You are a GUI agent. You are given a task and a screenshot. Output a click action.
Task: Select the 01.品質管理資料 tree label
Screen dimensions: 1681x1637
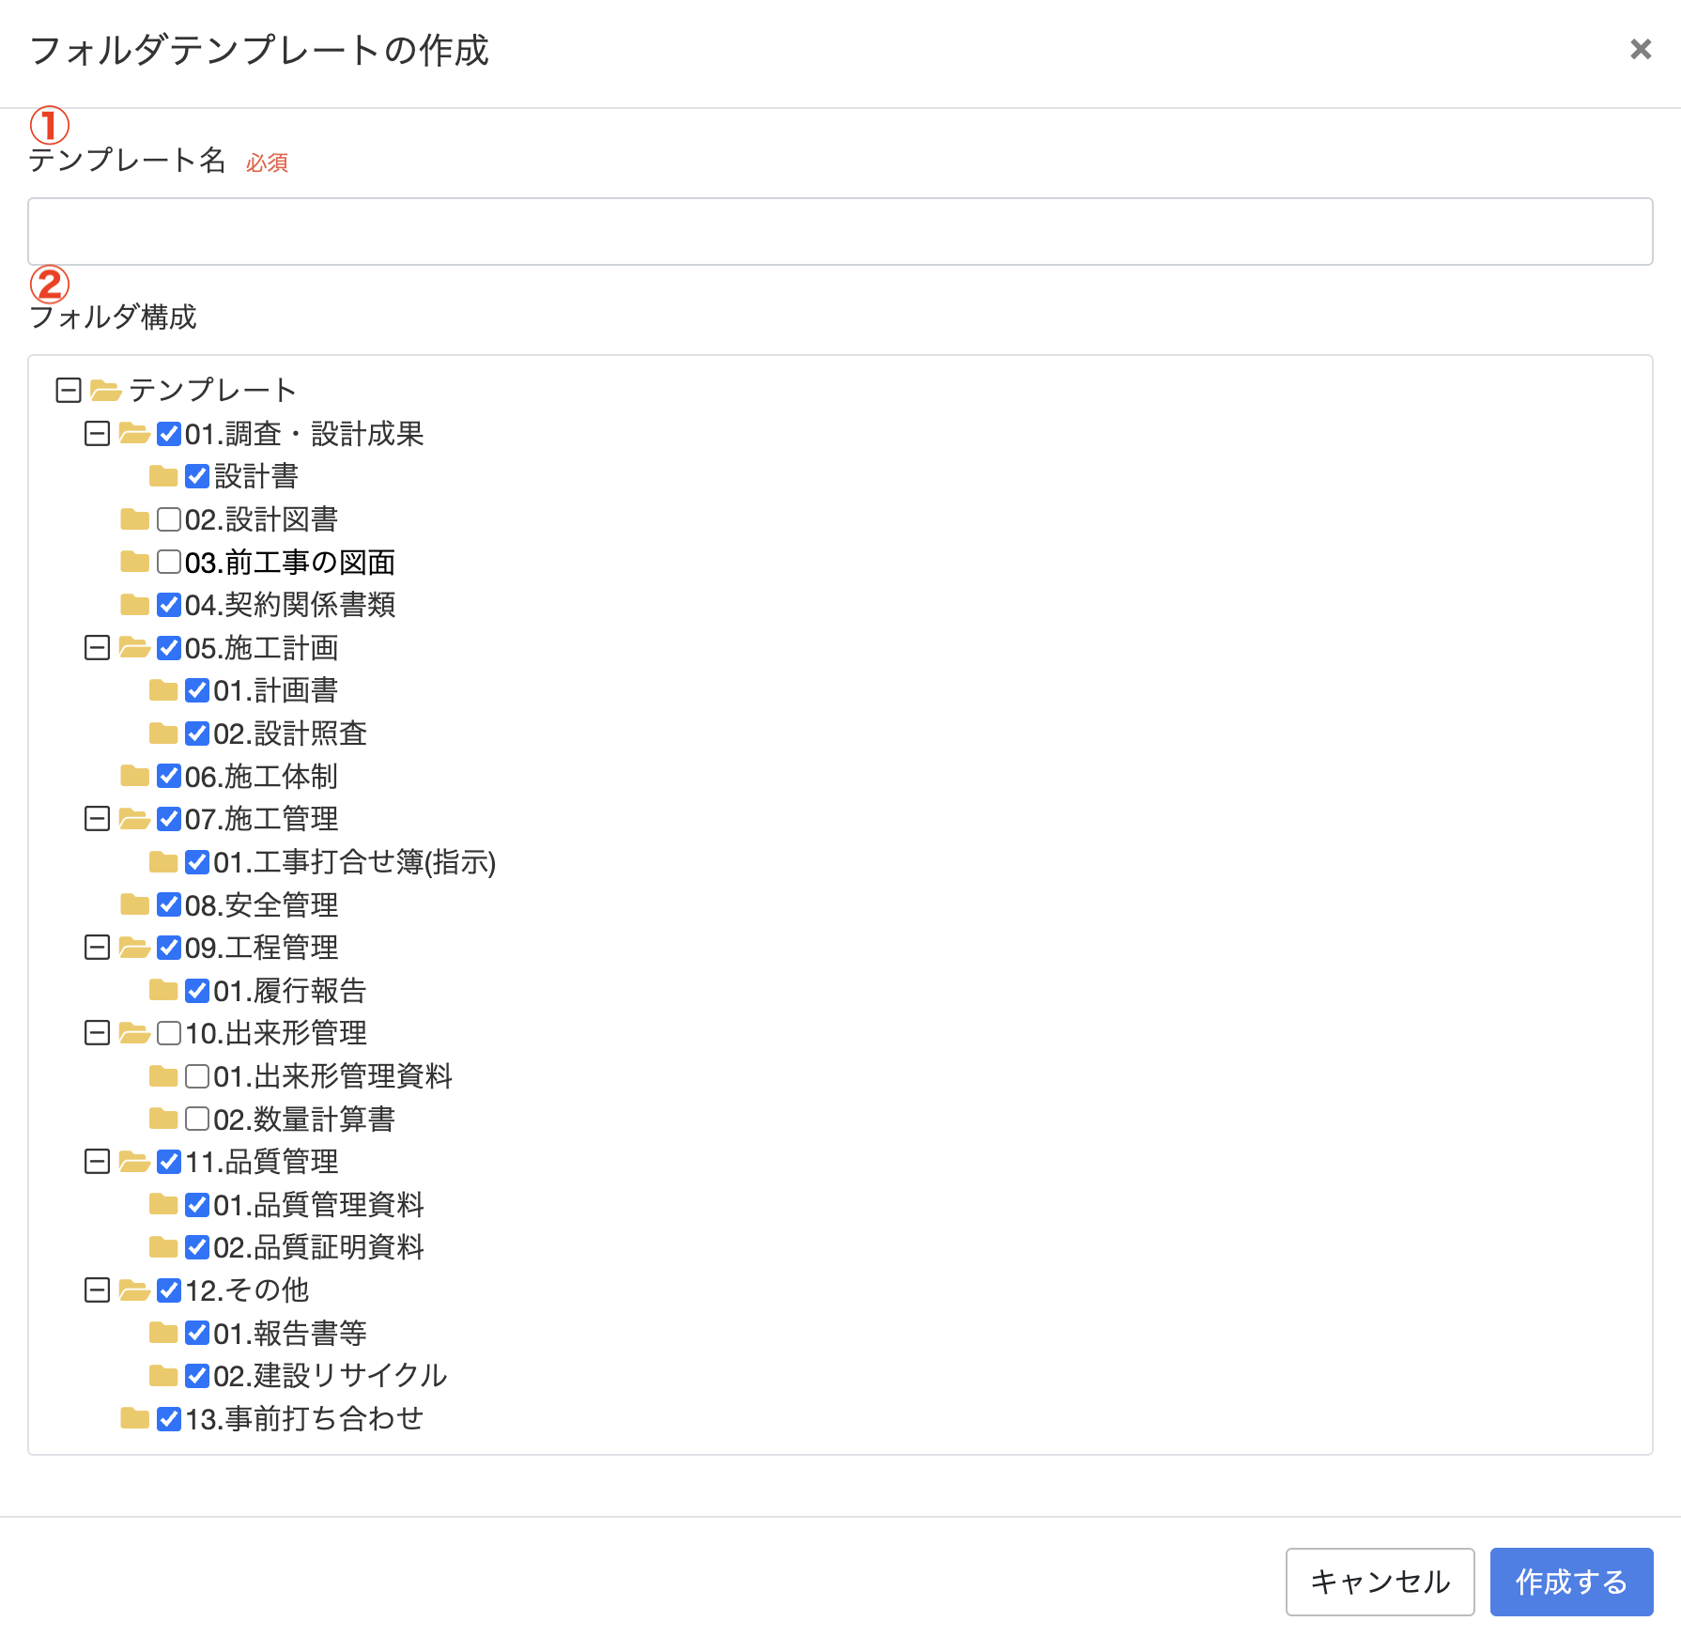tap(318, 1205)
